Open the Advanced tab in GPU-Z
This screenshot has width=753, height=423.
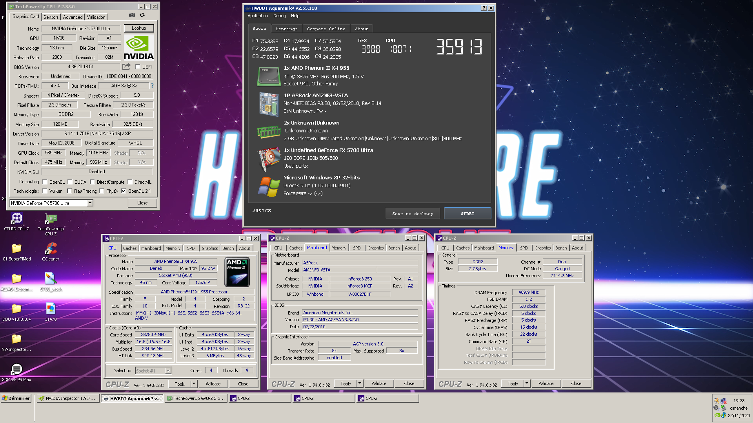tap(73, 17)
